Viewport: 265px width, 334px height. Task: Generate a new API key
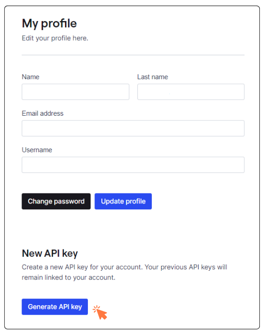coord(55,307)
